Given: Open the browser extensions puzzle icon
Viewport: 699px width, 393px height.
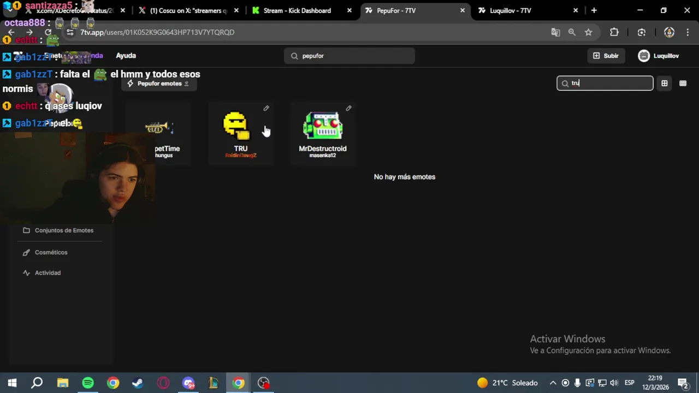Looking at the screenshot, I should click(x=614, y=32).
